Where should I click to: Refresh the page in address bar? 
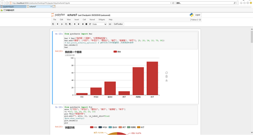click(173, 3)
